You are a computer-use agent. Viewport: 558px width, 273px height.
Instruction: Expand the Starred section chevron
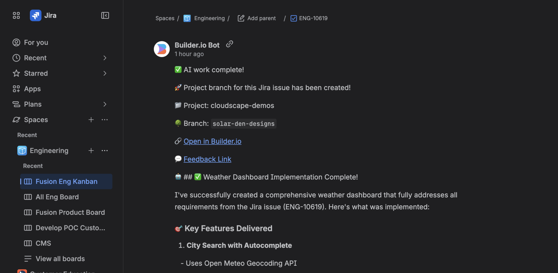tap(105, 73)
